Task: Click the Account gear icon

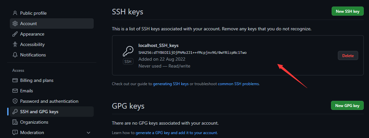Action: pyautogui.click(x=15, y=23)
